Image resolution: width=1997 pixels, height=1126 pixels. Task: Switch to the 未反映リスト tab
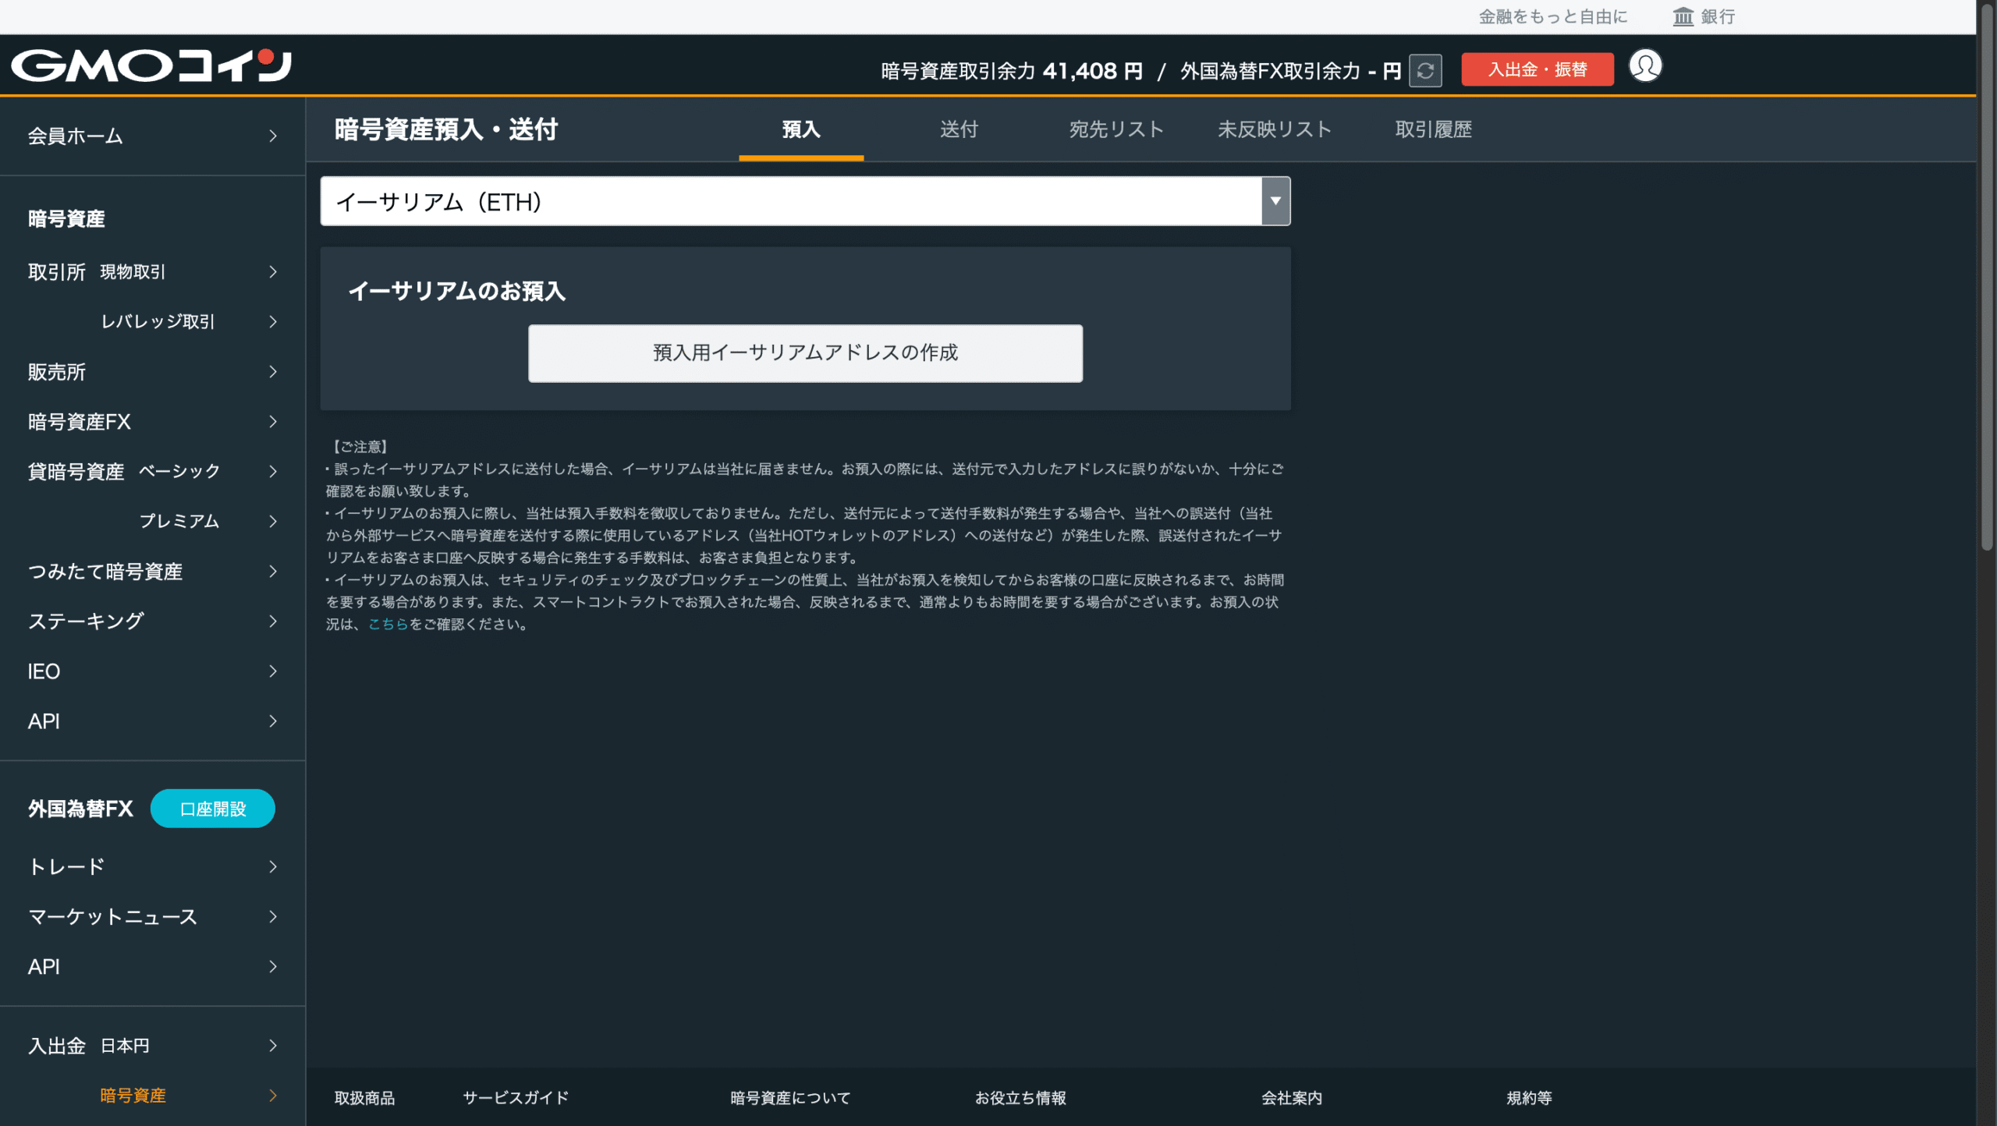coord(1274,129)
